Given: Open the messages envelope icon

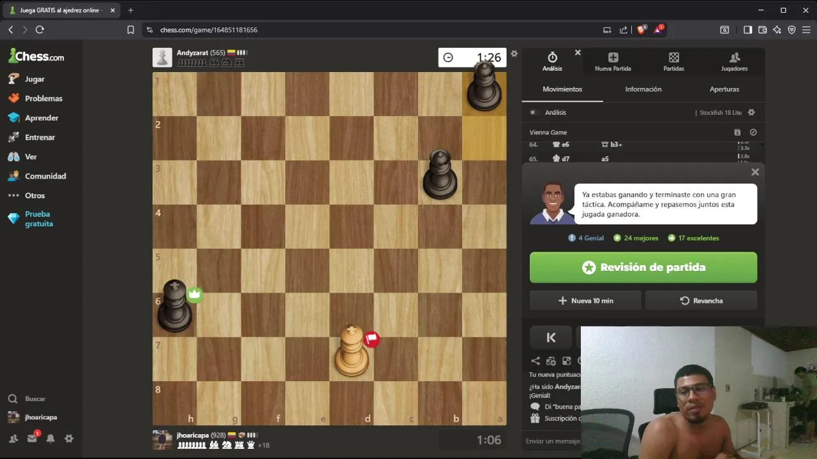Looking at the screenshot, I should [x=32, y=439].
